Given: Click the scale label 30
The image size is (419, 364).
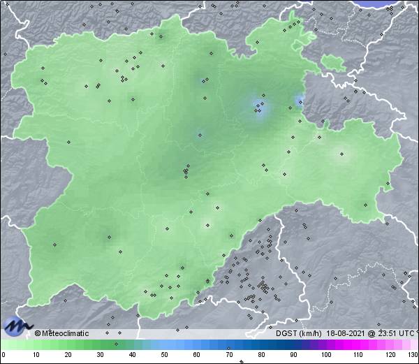Looking at the screenshot, I should coord(100,355).
